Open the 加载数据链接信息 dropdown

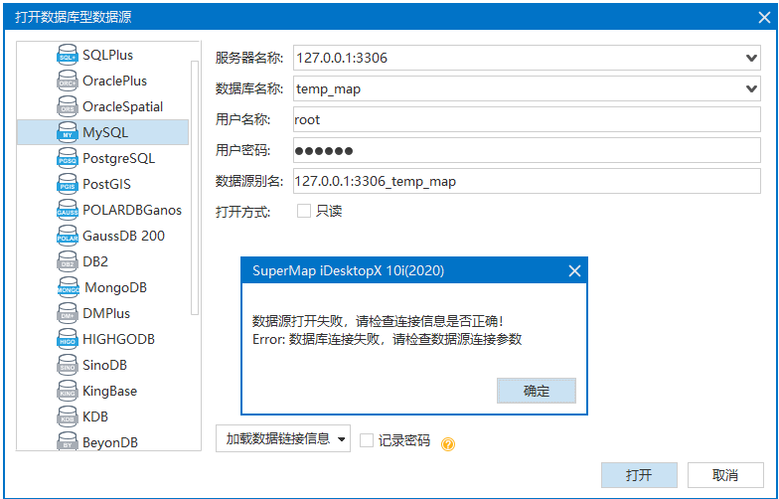(282, 438)
